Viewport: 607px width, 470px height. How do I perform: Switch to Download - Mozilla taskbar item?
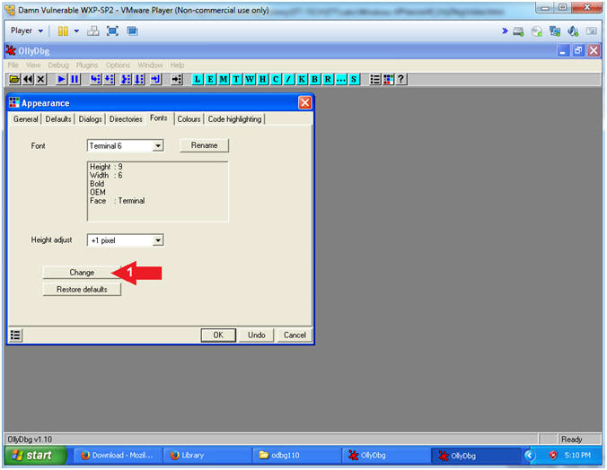tap(117, 456)
